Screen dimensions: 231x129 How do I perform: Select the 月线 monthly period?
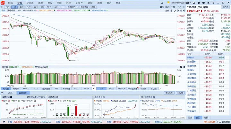[29, 7]
